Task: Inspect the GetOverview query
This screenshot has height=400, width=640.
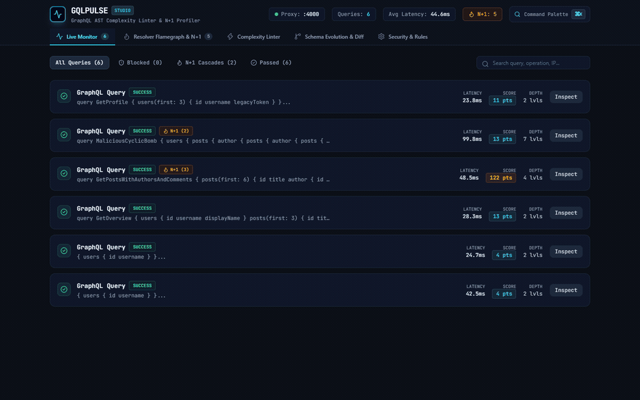Action: pyautogui.click(x=566, y=213)
